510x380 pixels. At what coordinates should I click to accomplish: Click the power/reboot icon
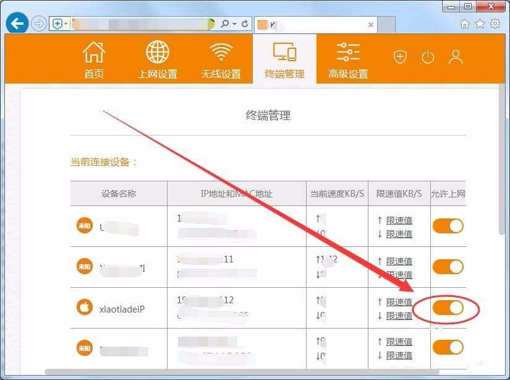coord(428,56)
